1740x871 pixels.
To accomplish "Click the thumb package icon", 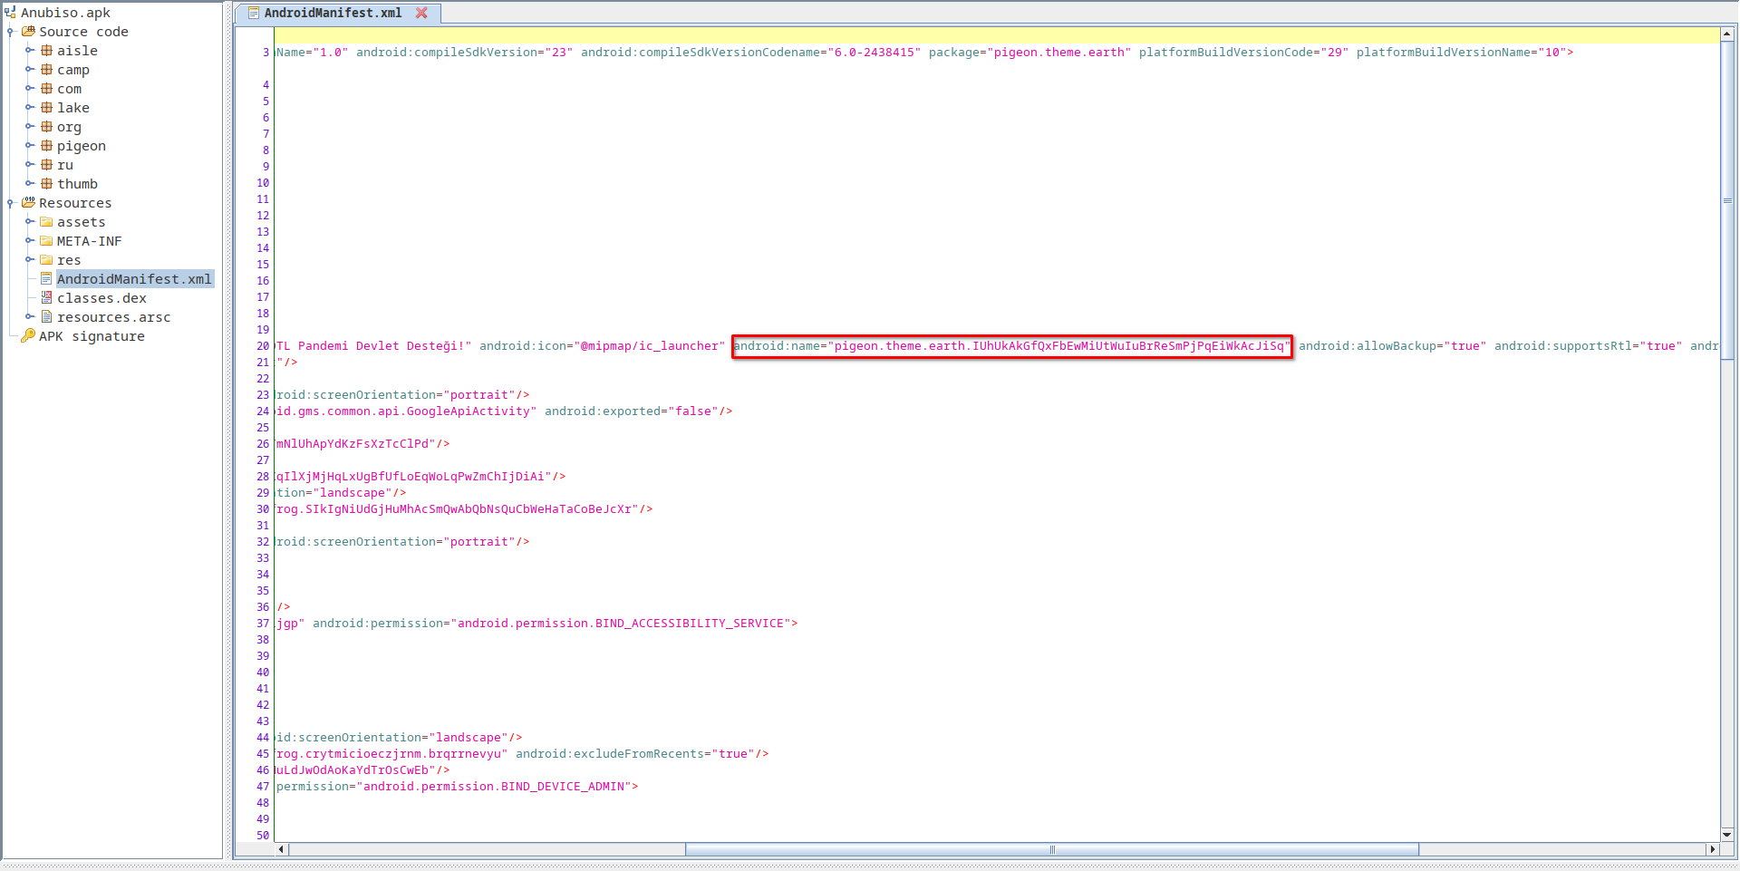I will [46, 184].
